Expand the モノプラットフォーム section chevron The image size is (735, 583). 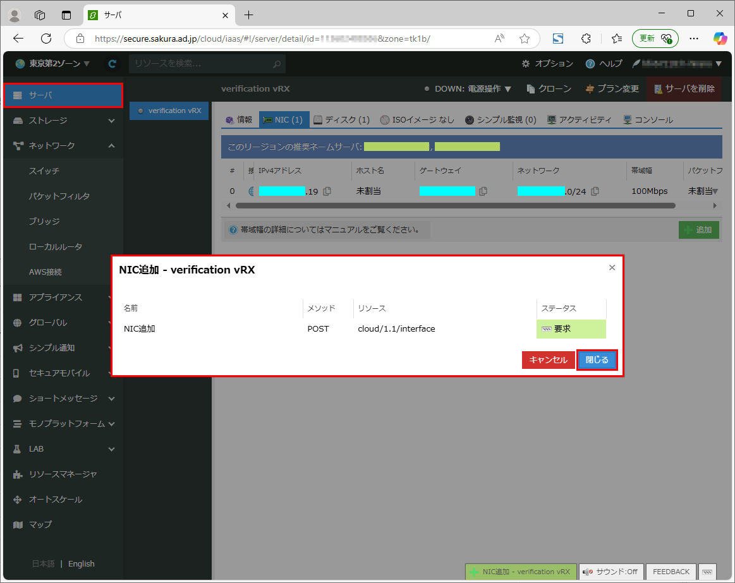[x=112, y=424]
